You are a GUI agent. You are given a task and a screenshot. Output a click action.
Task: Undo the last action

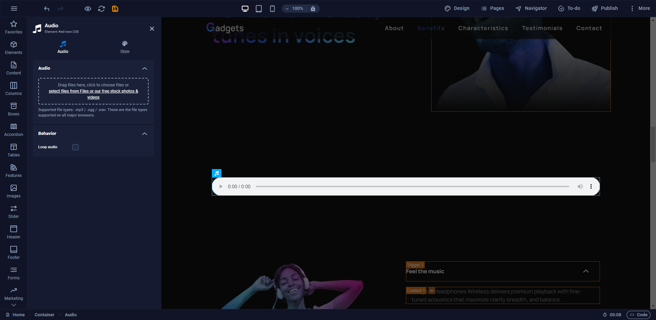tap(47, 9)
